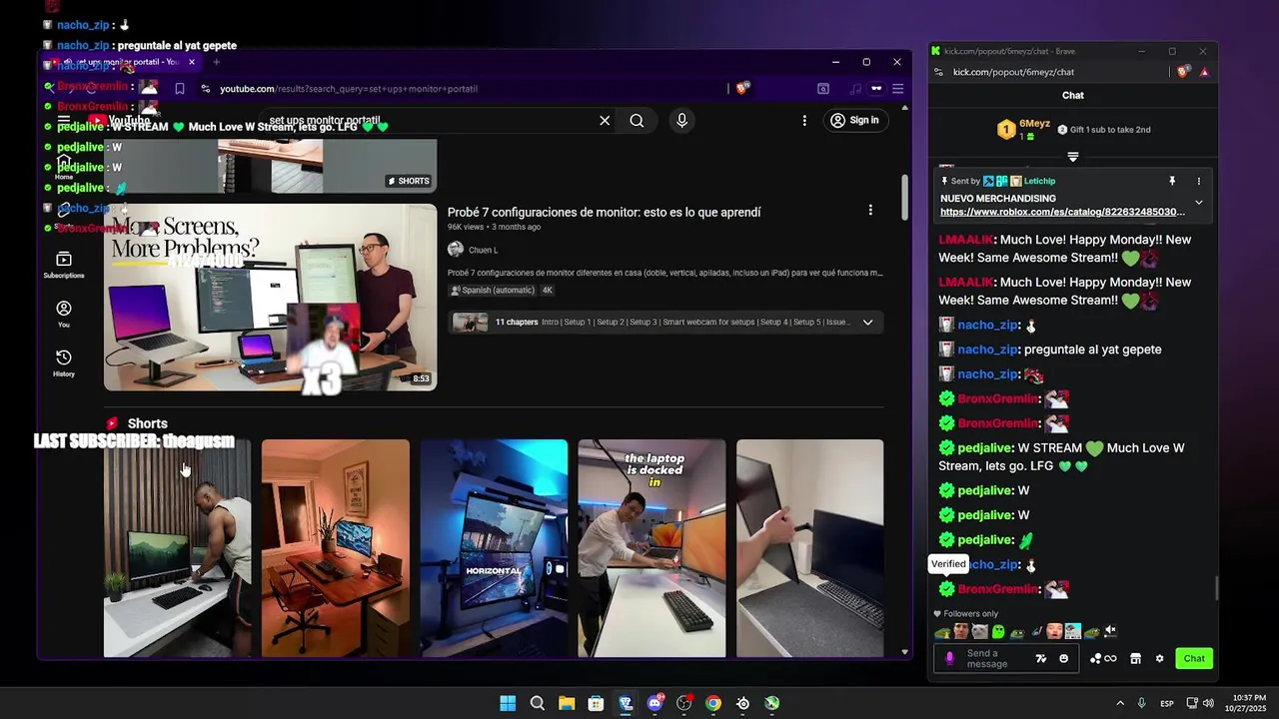
Task: Open the emoji smiley picker in chat input
Action: (1063, 658)
